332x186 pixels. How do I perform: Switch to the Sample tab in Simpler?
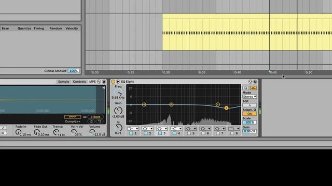point(63,82)
